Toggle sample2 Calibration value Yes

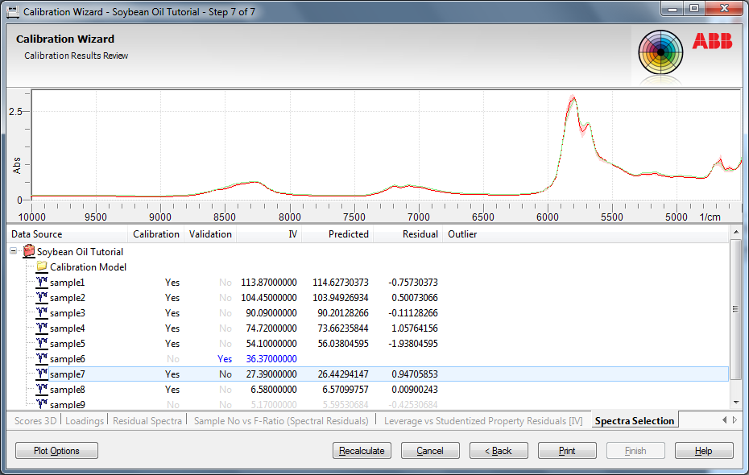click(172, 298)
